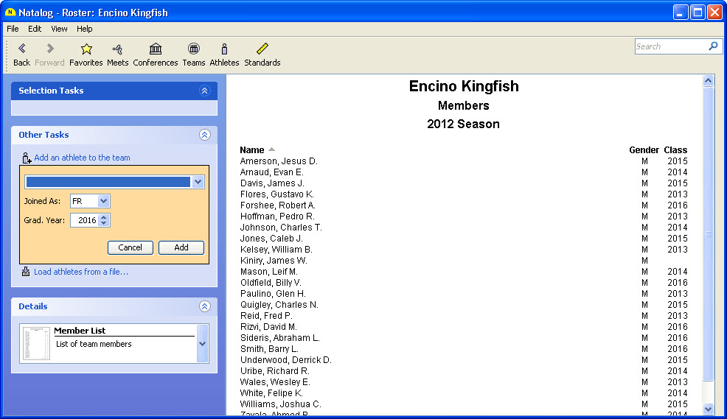Viewport: 727px width, 419px height.
Task: Click the search magnifier icon
Action: click(713, 46)
